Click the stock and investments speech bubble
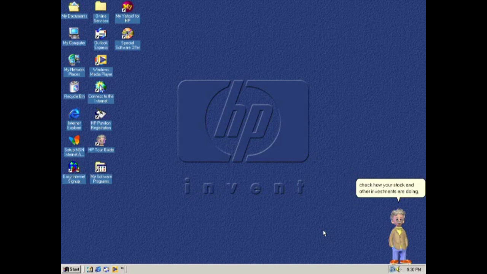The image size is (487, 274). pyautogui.click(x=390, y=188)
